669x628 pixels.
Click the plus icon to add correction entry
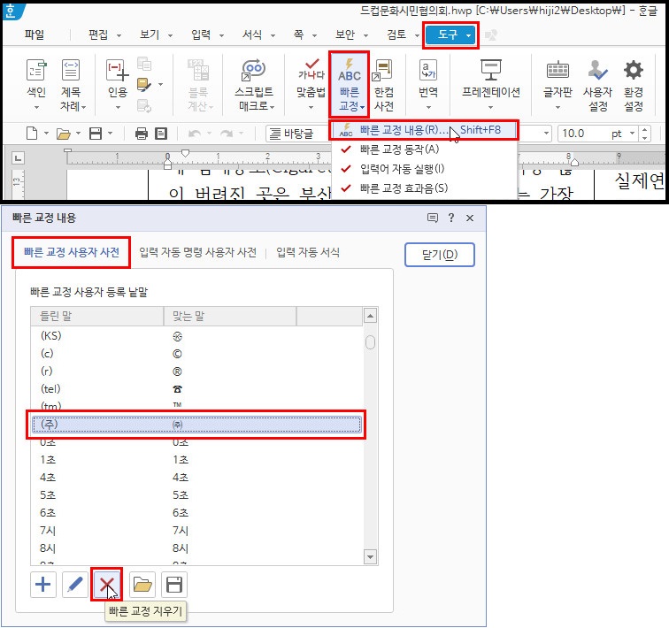pyautogui.click(x=42, y=585)
